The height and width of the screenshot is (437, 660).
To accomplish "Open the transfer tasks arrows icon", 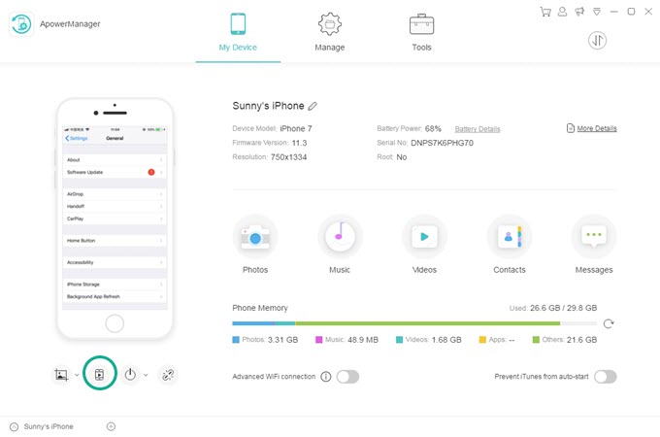I will pyautogui.click(x=597, y=41).
